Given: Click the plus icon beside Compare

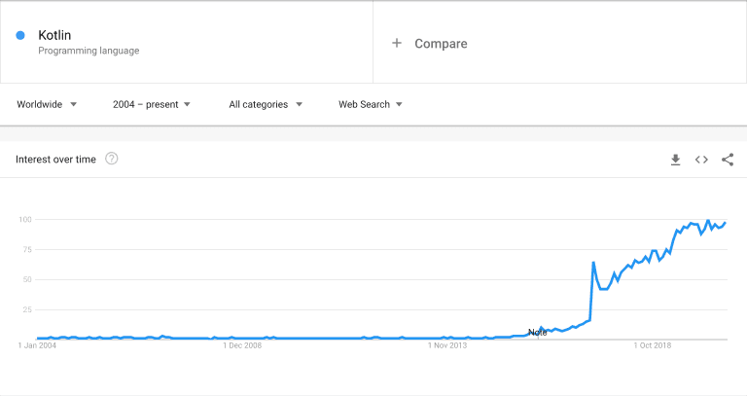Looking at the screenshot, I should (397, 43).
